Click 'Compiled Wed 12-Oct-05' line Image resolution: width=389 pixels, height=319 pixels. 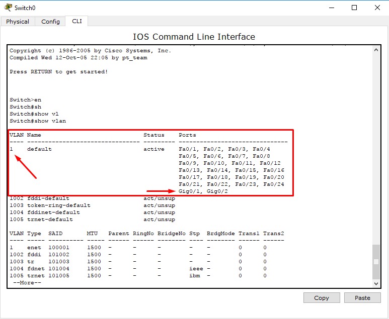(x=79, y=57)
